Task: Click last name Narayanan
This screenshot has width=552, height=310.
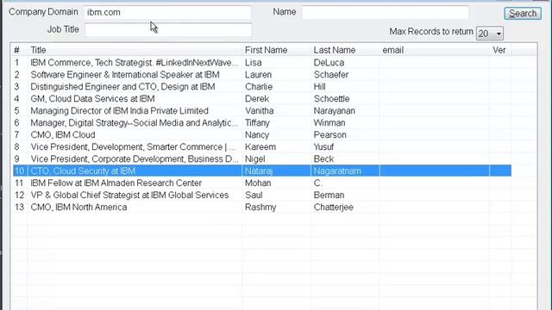Action: (335, 111)
